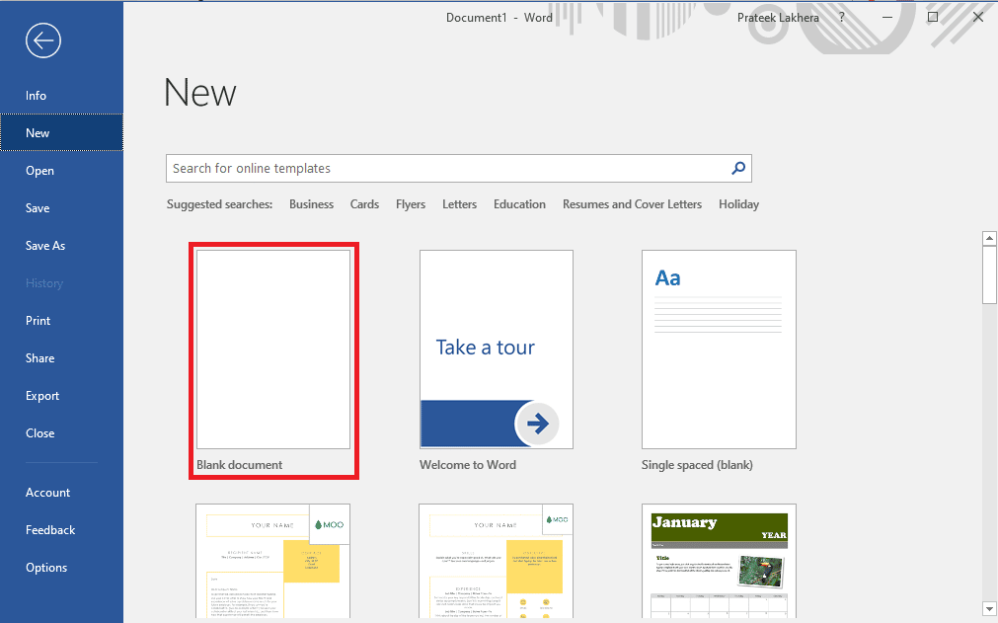998x623 pixels.
Task: Switch to the Info page
Action: [36, 95]
